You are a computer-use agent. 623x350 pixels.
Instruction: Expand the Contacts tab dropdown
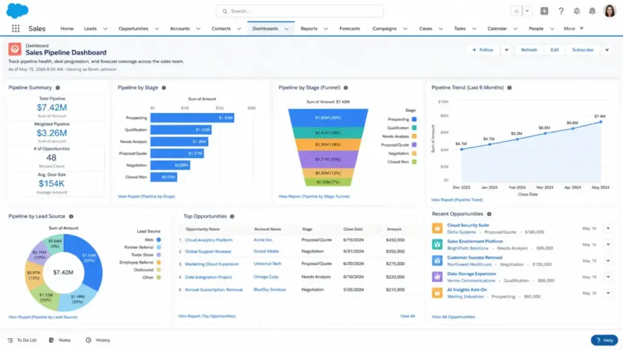coord(239,29)
